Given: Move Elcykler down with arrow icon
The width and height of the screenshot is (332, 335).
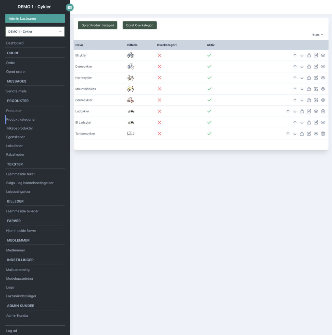Looking at the screenshot, I should (302, 55).
